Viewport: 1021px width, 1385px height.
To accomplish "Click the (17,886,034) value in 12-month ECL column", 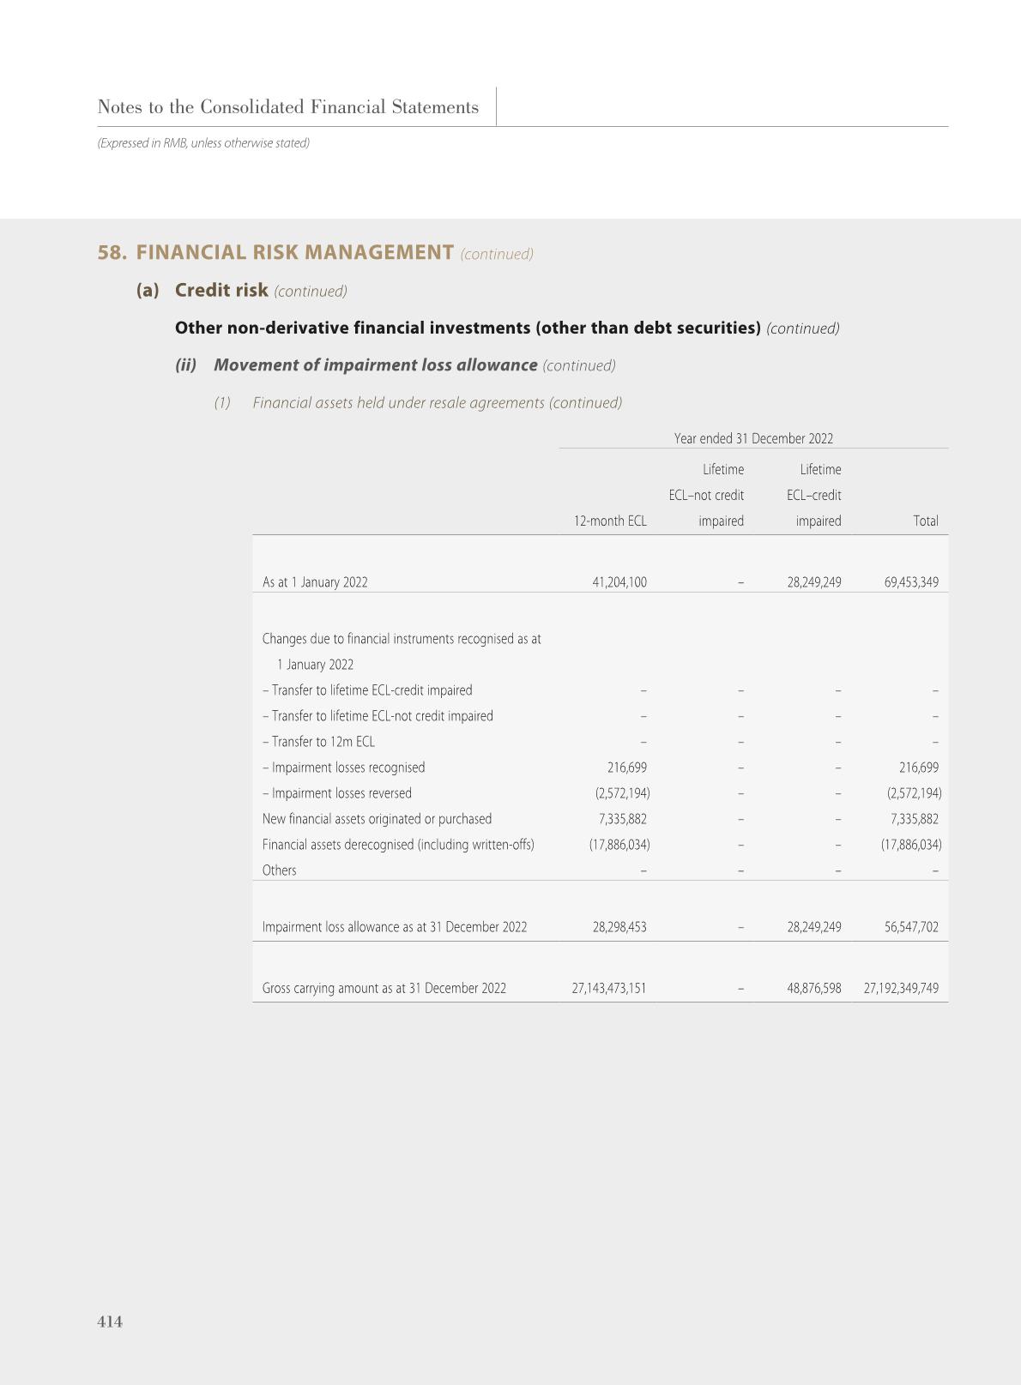I will tap(619, 845).
